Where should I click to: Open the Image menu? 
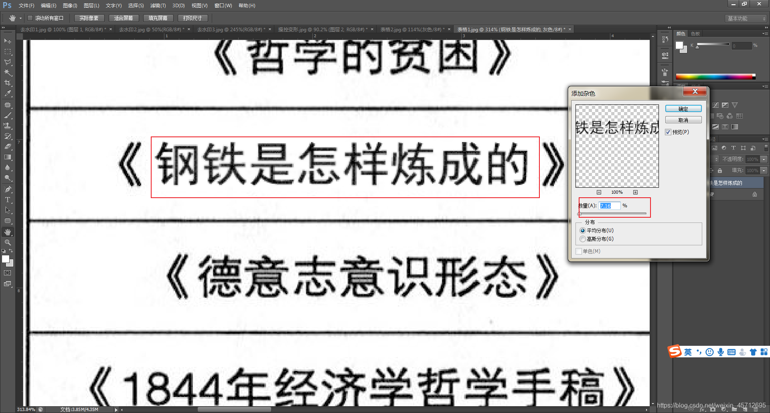tap(70, 6)
